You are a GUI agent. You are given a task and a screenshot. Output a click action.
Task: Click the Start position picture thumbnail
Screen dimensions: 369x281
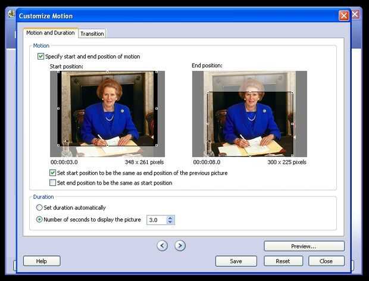(107, 114)
